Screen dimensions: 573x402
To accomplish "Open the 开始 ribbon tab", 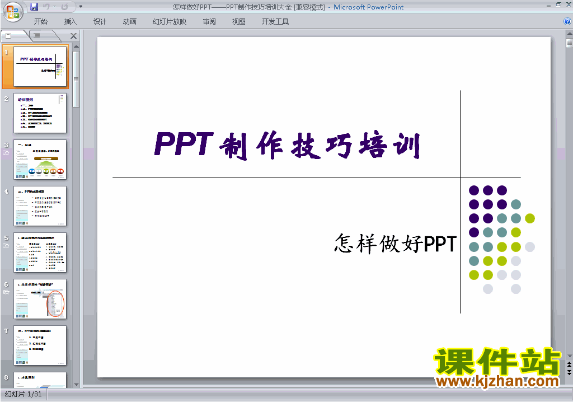I will point(40,22).
